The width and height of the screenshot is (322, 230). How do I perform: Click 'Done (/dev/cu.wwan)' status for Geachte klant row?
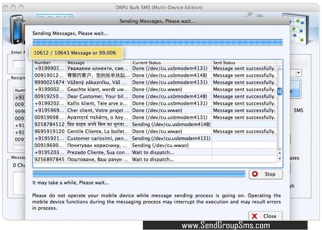point(171,89)
